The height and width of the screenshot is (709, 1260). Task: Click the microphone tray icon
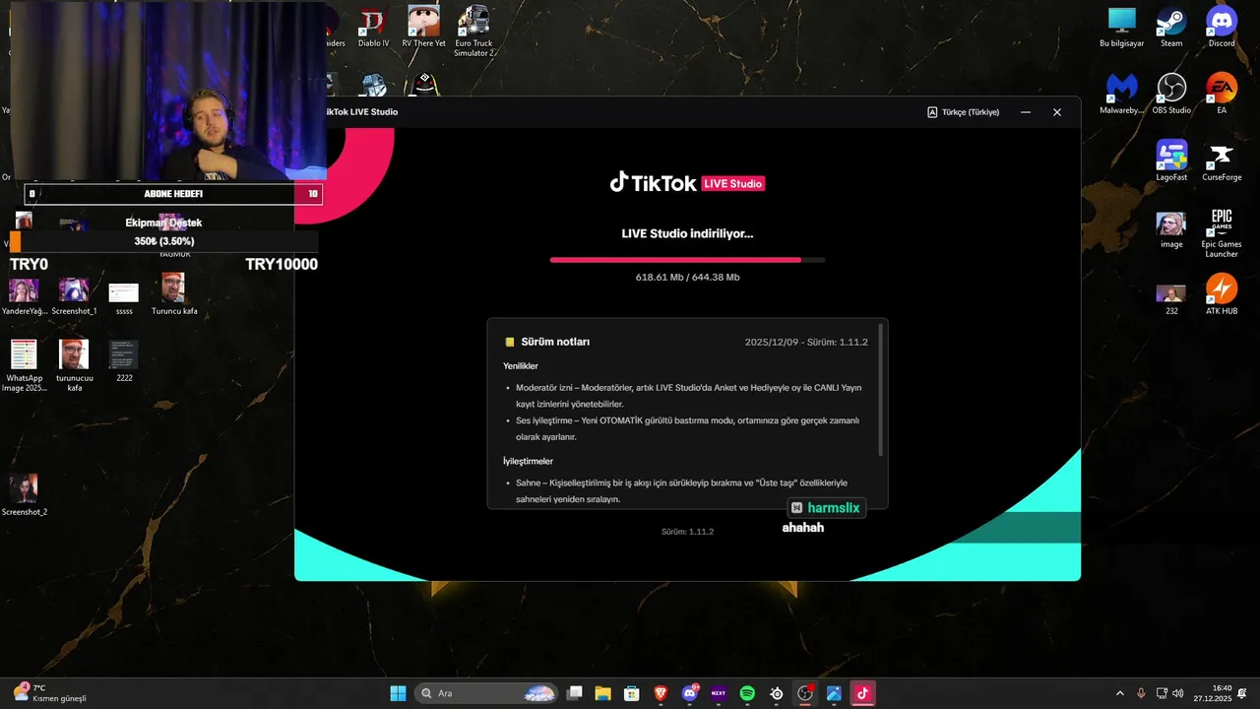pos(1141,693)
